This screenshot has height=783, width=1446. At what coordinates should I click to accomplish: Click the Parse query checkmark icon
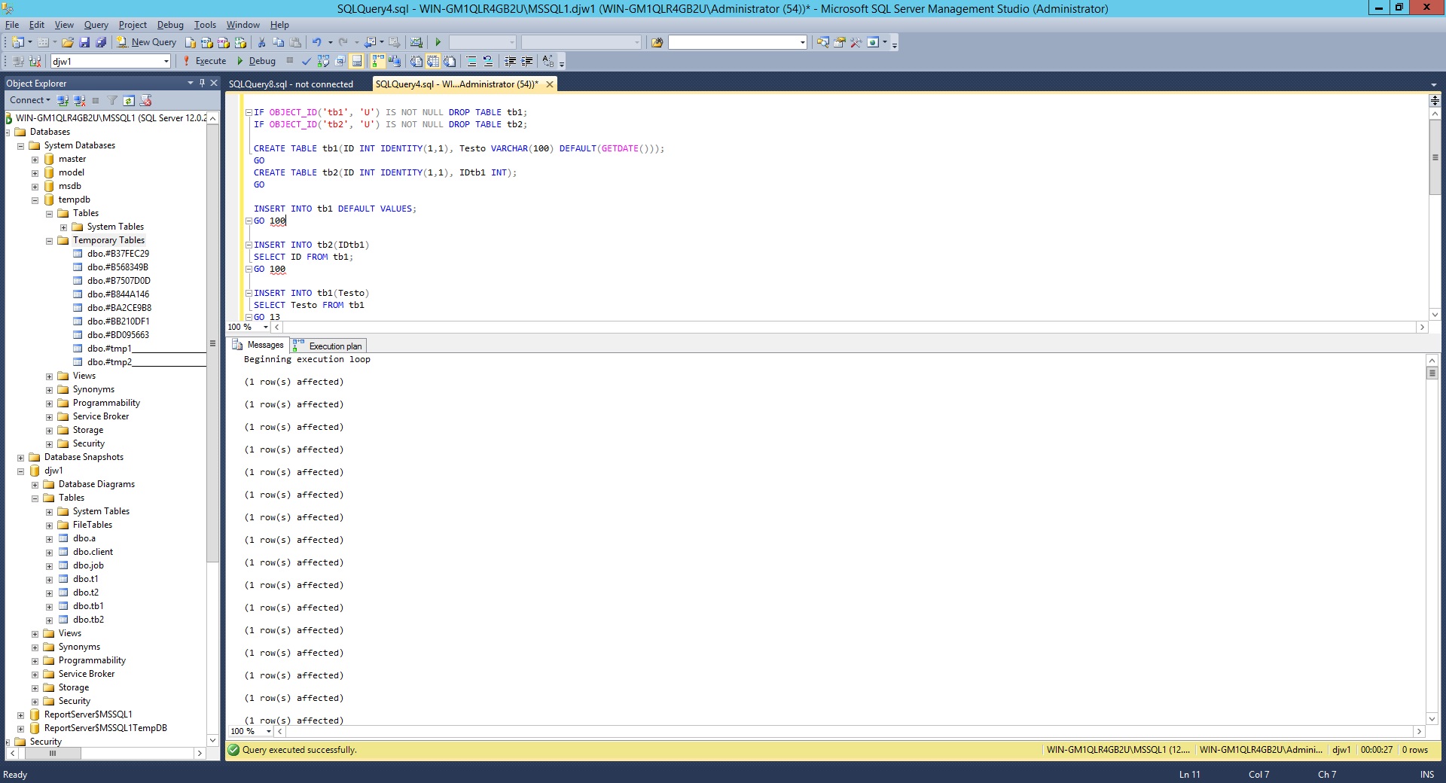click(x=306, y=61)
